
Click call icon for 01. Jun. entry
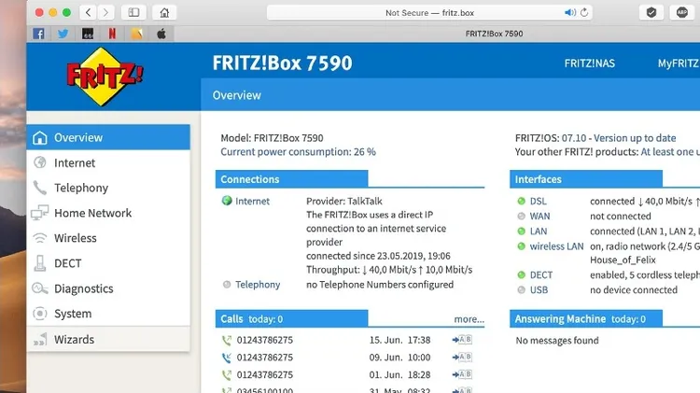(227, 375)
